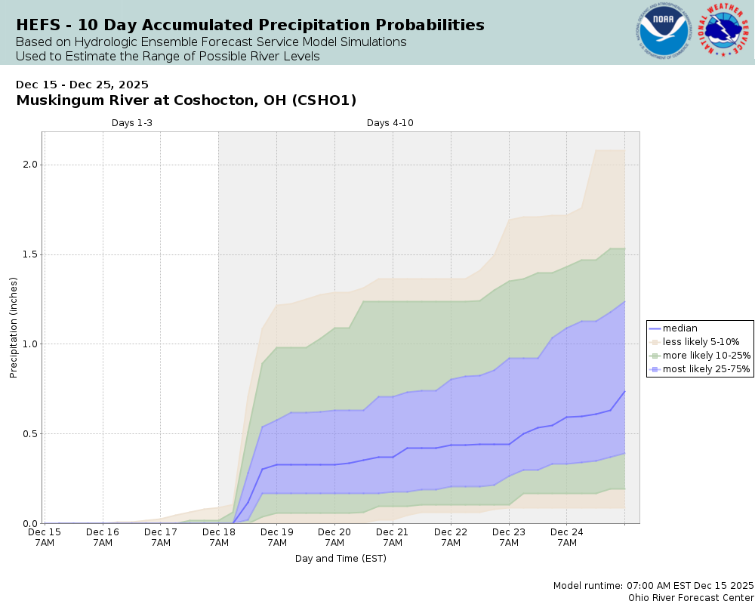Click the HEFS chart main title
Image resolution: width=755 pixels, height=604 pixels.
click(250, 25)
